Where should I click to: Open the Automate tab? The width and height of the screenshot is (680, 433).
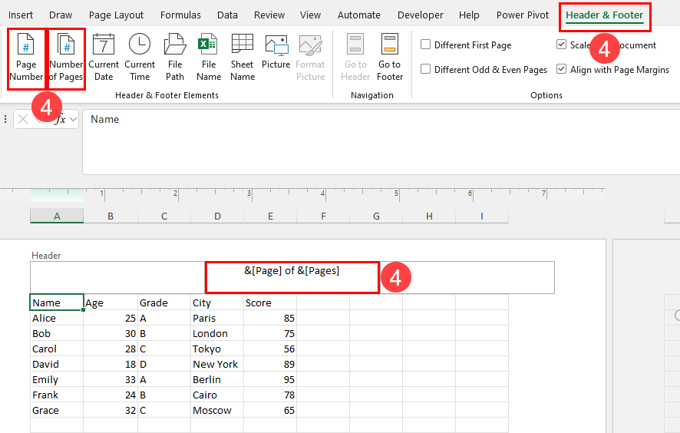click(x=359, y=15)
